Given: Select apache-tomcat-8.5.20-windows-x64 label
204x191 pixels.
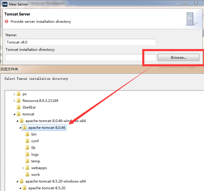Looking at the screenshot, I should click(x=56, y=181).
